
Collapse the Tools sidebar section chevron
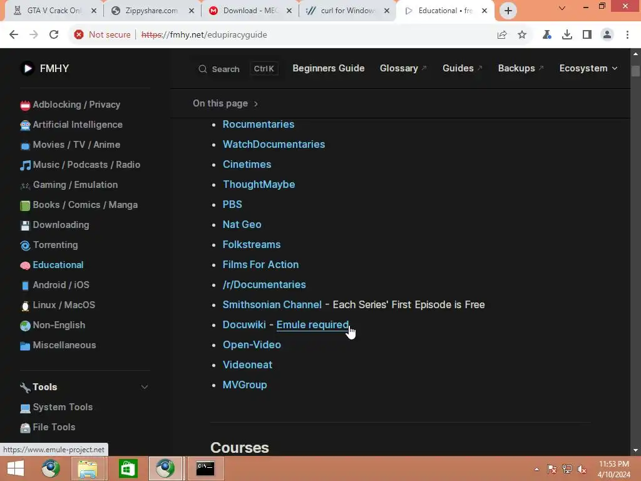point(145,387)
